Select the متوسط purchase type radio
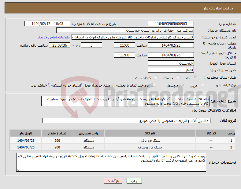The width and height of the screenshot is (241, 189). [183, 85]
